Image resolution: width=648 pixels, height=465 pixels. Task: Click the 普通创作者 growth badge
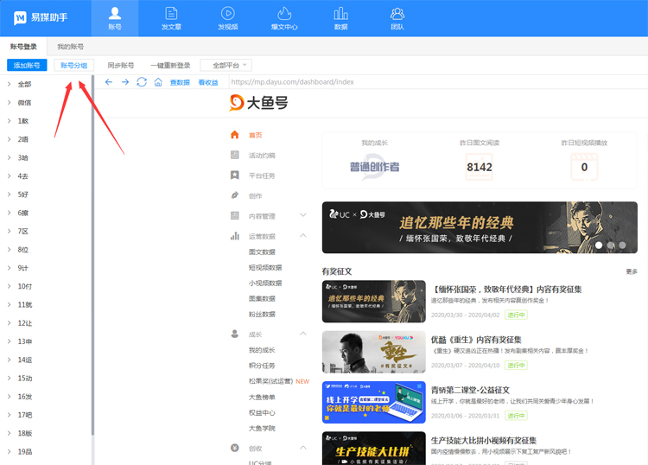pyautogui.click(x=374, y=167)
